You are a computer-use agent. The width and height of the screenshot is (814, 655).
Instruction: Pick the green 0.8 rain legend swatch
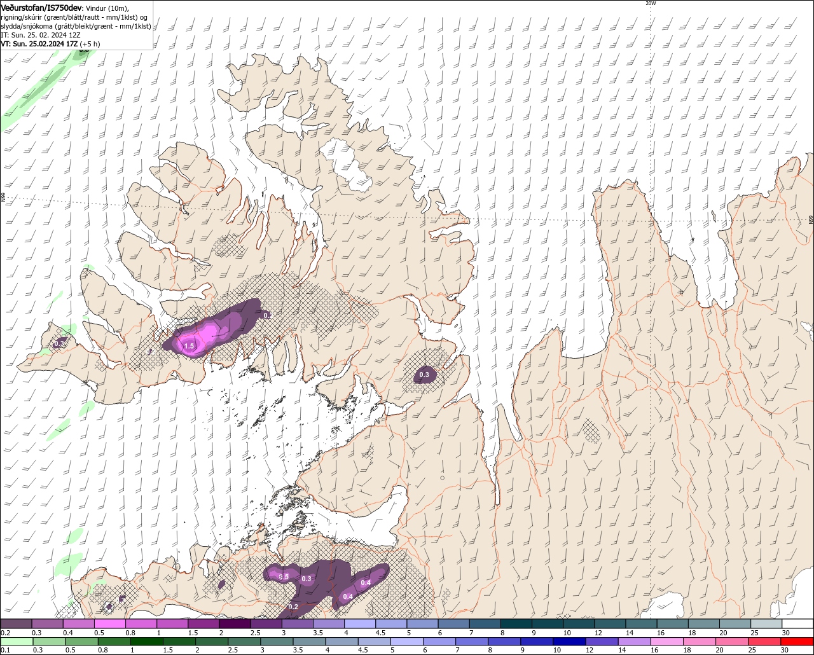(x=114, y=641)
